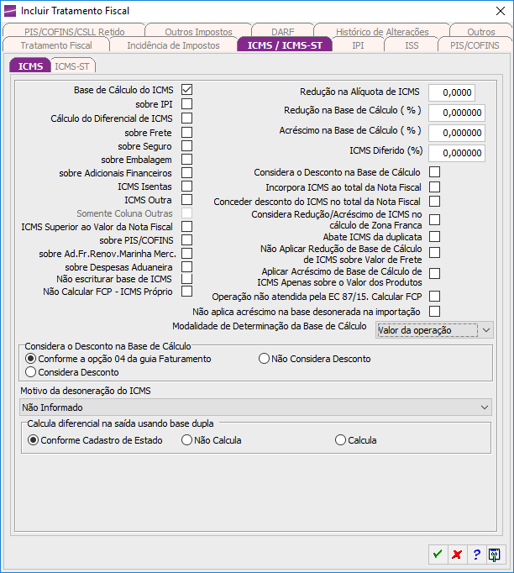Screen dimensions: 514x573
Task: Open the IPI tab
Action: tap(358, 45)
